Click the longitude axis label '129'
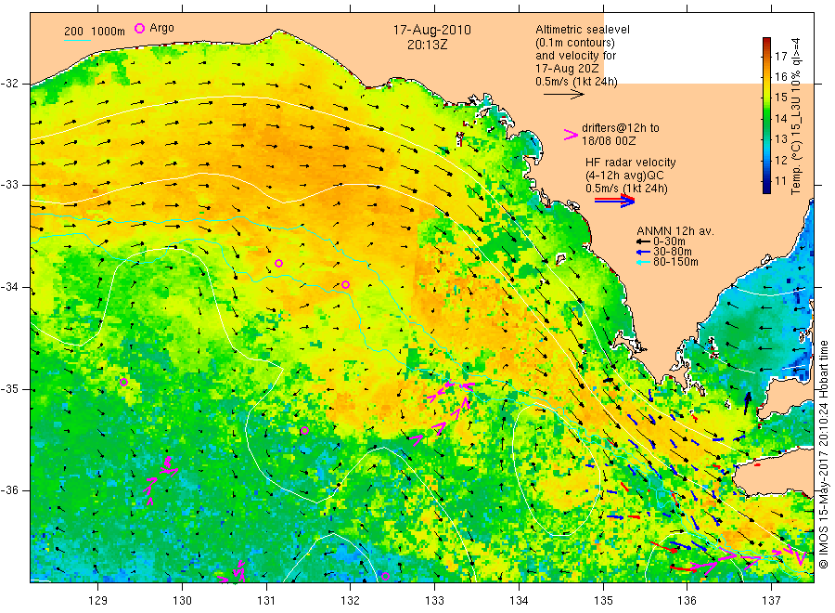The height and width of the screenshot is (613, 835). [98, 601]
